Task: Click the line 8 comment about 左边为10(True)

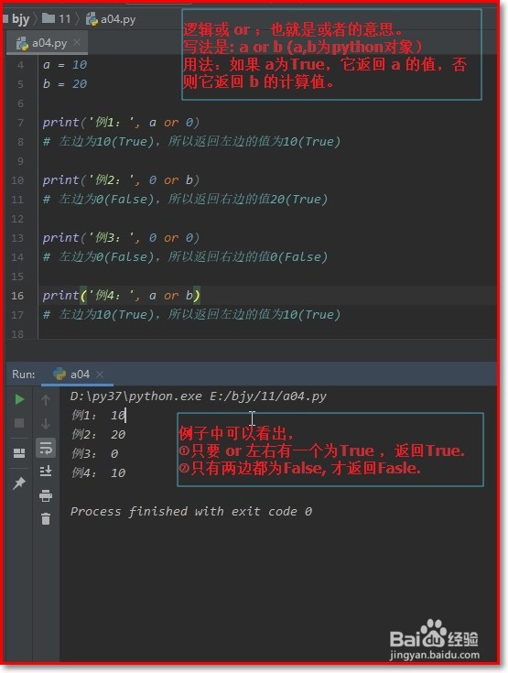Action: click(x=191, y=141)
